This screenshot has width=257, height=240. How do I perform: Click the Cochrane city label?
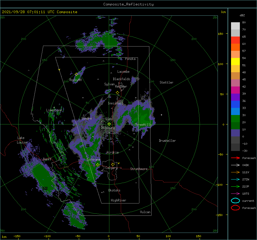[x=93, y=160]
